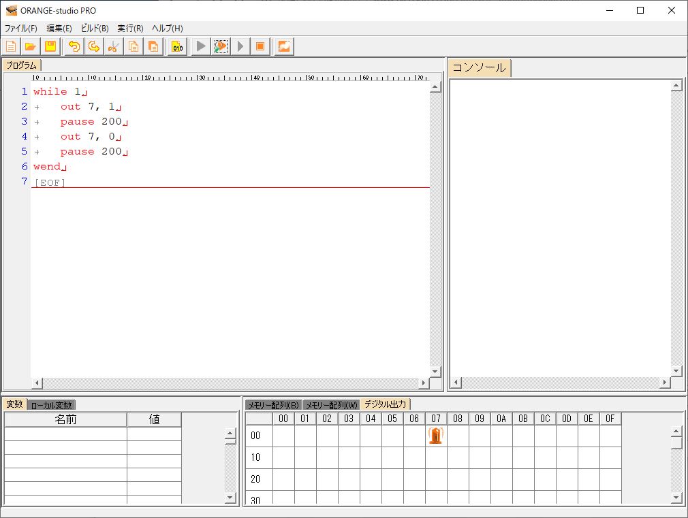Redo the last edit
688x518 pixels.
(x=93, y=46)
